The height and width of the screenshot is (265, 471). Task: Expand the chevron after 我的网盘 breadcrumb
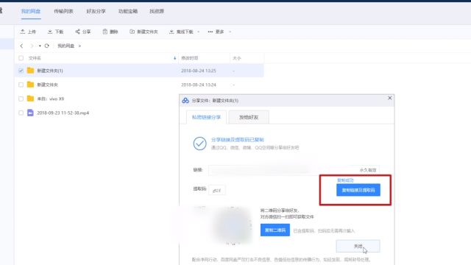point(79,46)
